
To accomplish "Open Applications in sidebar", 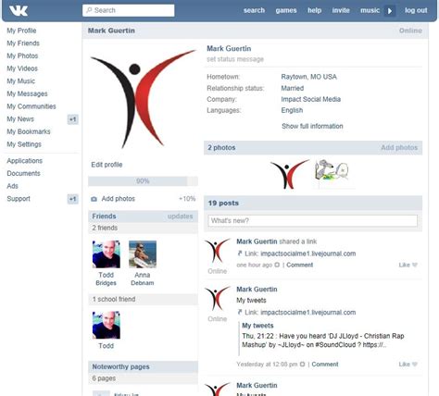I will coord(25,161).
